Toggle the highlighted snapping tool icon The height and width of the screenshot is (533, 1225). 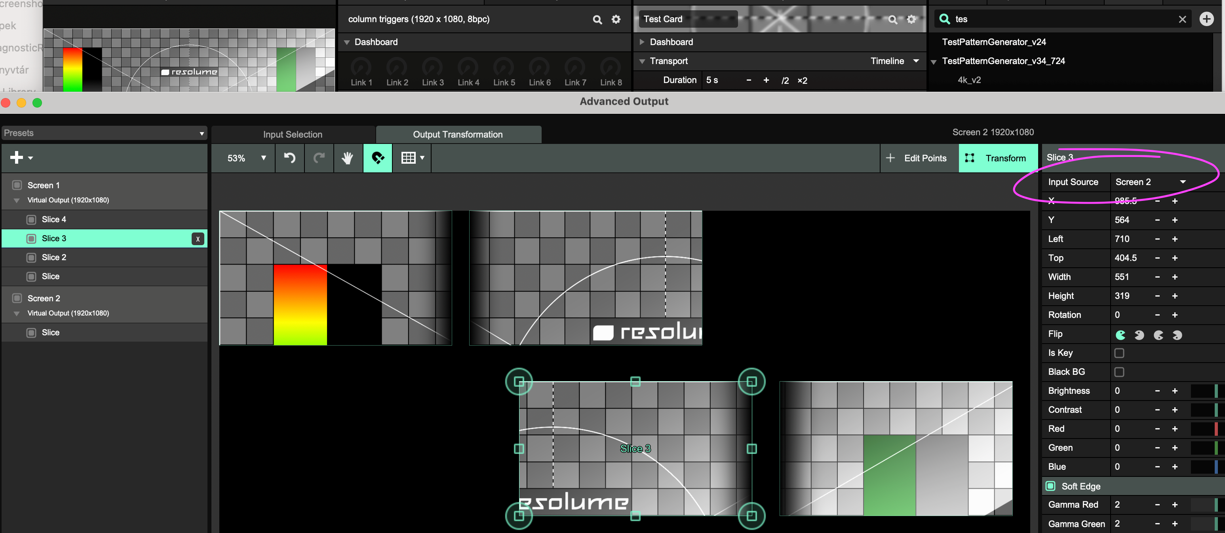click(x=378, y=158)
